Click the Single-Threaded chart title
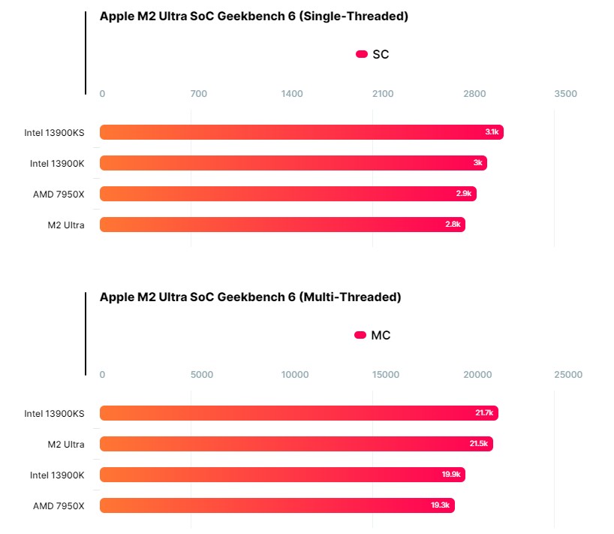This screenshot has height=534, width=614. tap(254, 17)
